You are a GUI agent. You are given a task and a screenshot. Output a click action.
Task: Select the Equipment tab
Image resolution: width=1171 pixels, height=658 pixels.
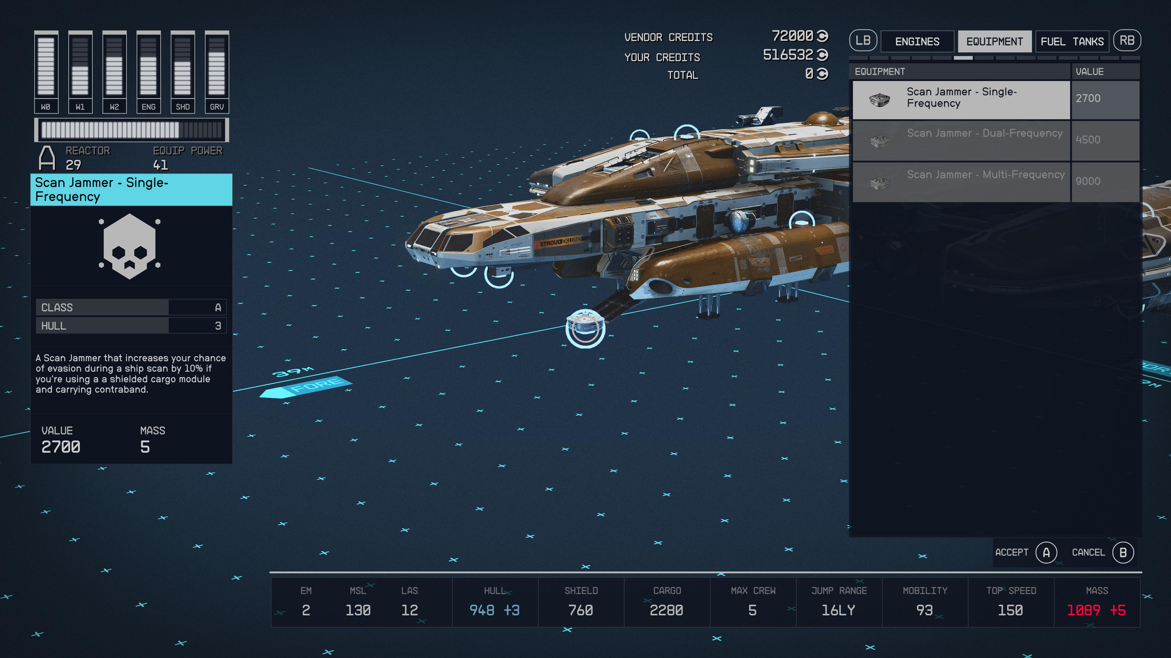point(995,42)
